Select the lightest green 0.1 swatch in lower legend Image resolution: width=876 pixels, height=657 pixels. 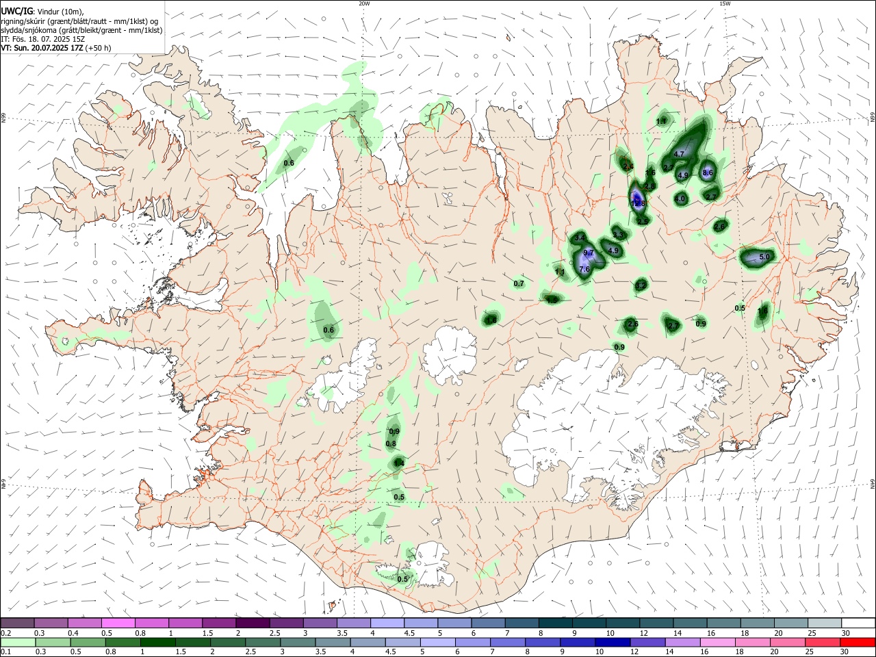click(x=18, y=642)
